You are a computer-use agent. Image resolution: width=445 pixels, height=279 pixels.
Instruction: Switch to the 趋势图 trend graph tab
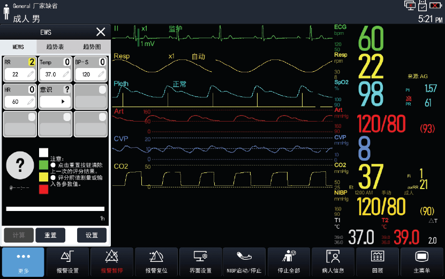click(x=91, y=47)
